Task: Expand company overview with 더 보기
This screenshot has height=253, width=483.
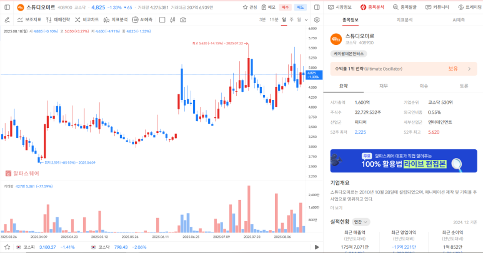Action: click(336, 208)
